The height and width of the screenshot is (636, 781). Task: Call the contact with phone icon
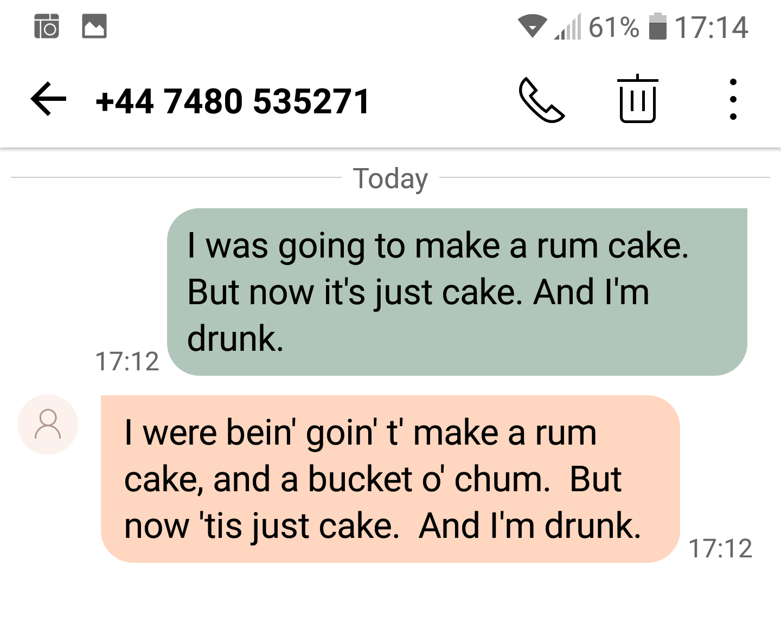point(541,100)
